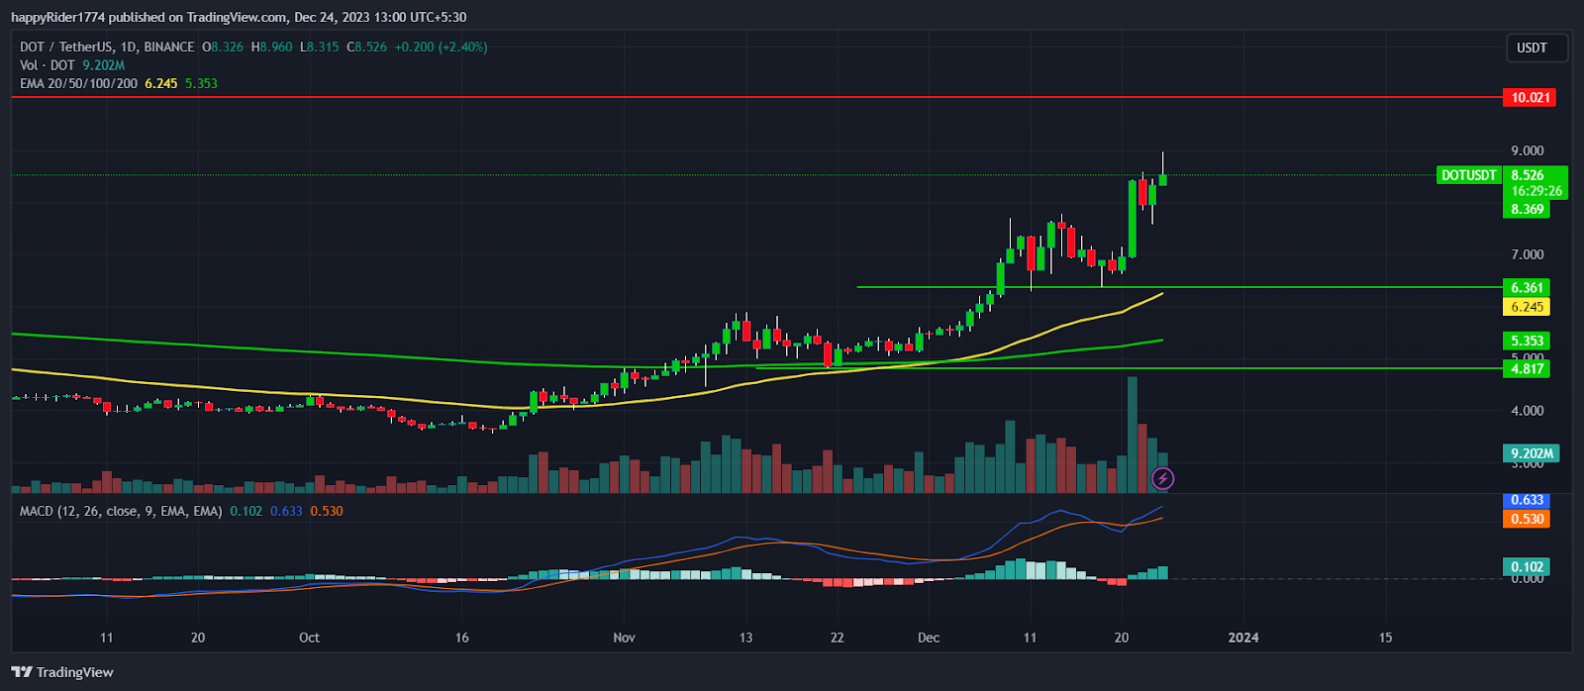Click the Nov label on the time axis
Screen dimensions: 1584x691
(624, 638)
